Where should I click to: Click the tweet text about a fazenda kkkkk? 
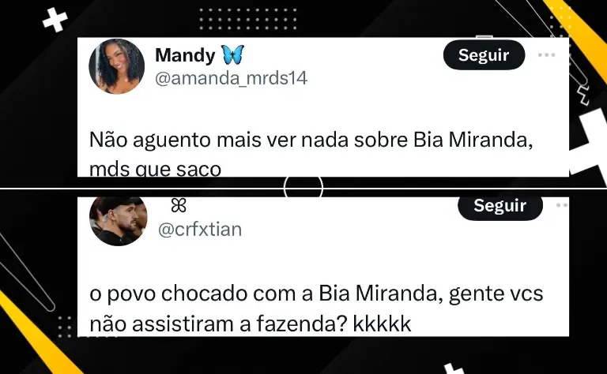pos(316,309)
